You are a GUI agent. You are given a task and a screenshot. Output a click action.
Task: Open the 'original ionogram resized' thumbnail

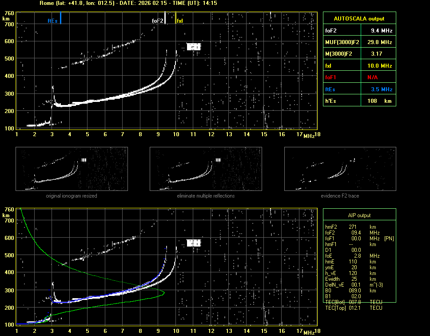pos(72,169)
